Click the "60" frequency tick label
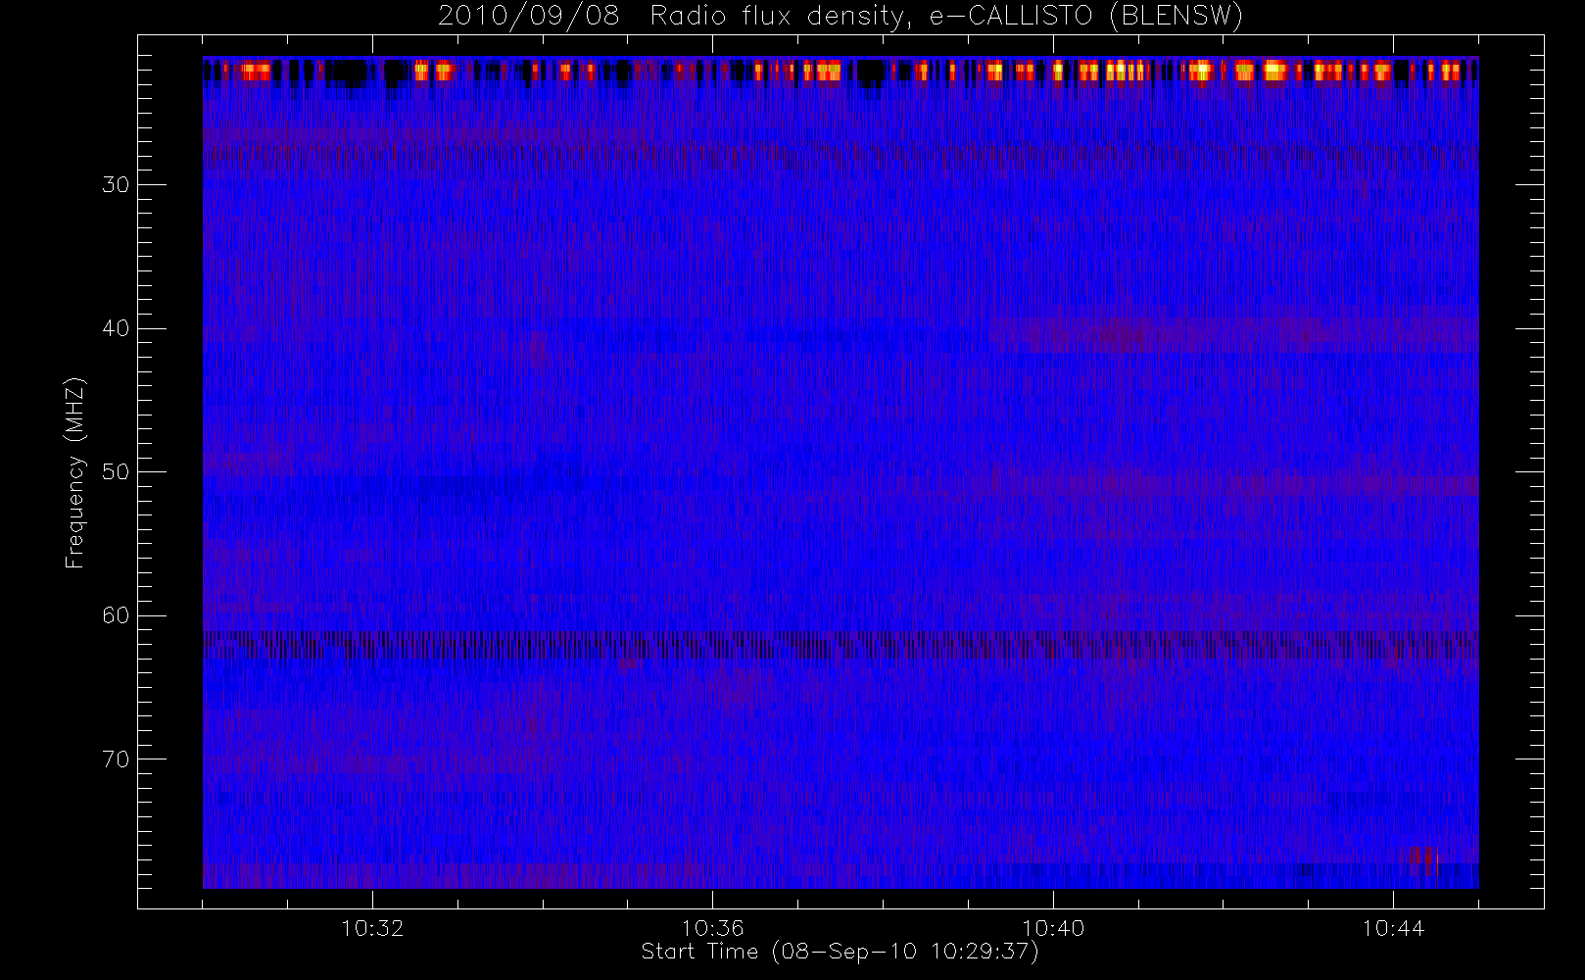 click(115, 615)
